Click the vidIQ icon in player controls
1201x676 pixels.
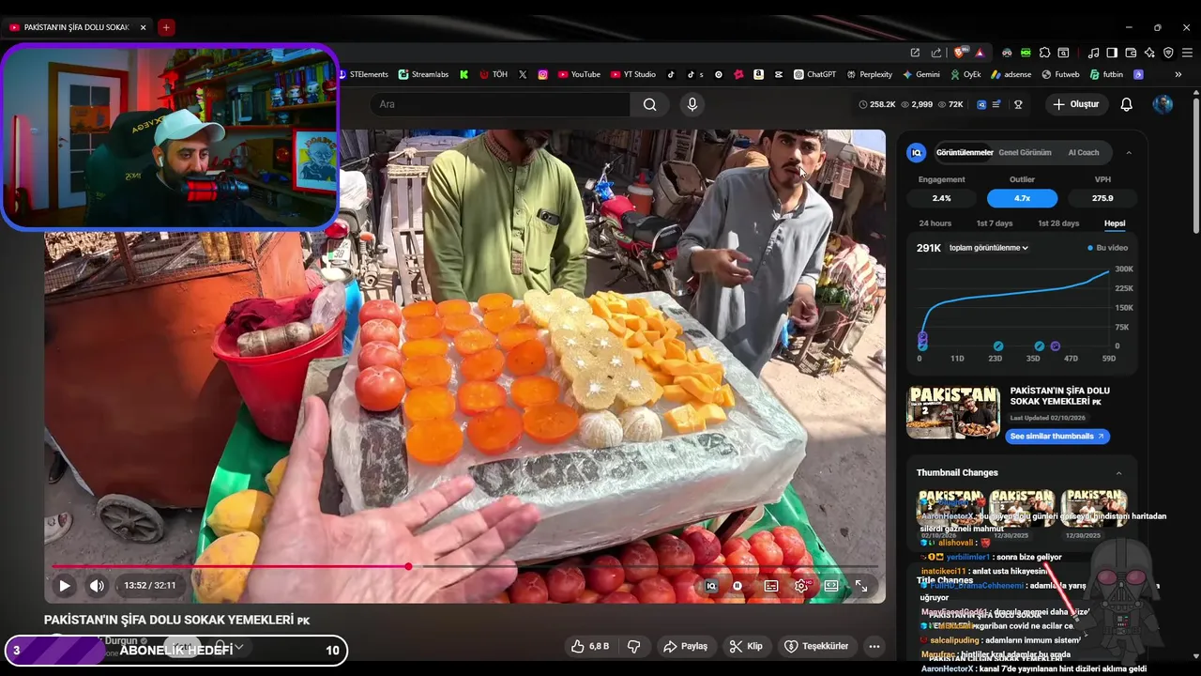pos(711,586)
